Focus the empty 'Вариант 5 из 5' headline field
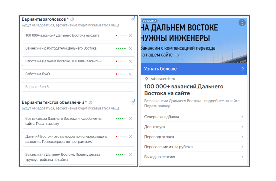The image size is (276, 181). click(x=78, y=87)
